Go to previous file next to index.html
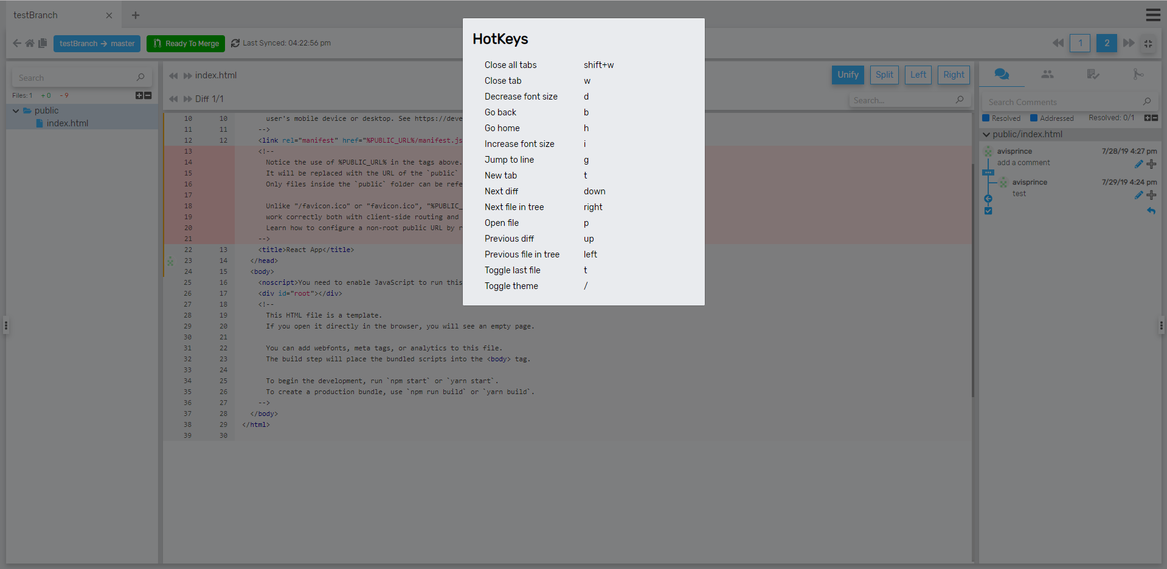The image size is (1167, 569). coord(173,76)
